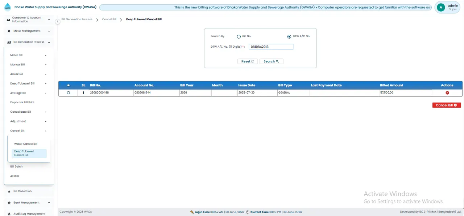
Task: Open the All Bills page
Action: pyautogui.click(x=15, y=176)
